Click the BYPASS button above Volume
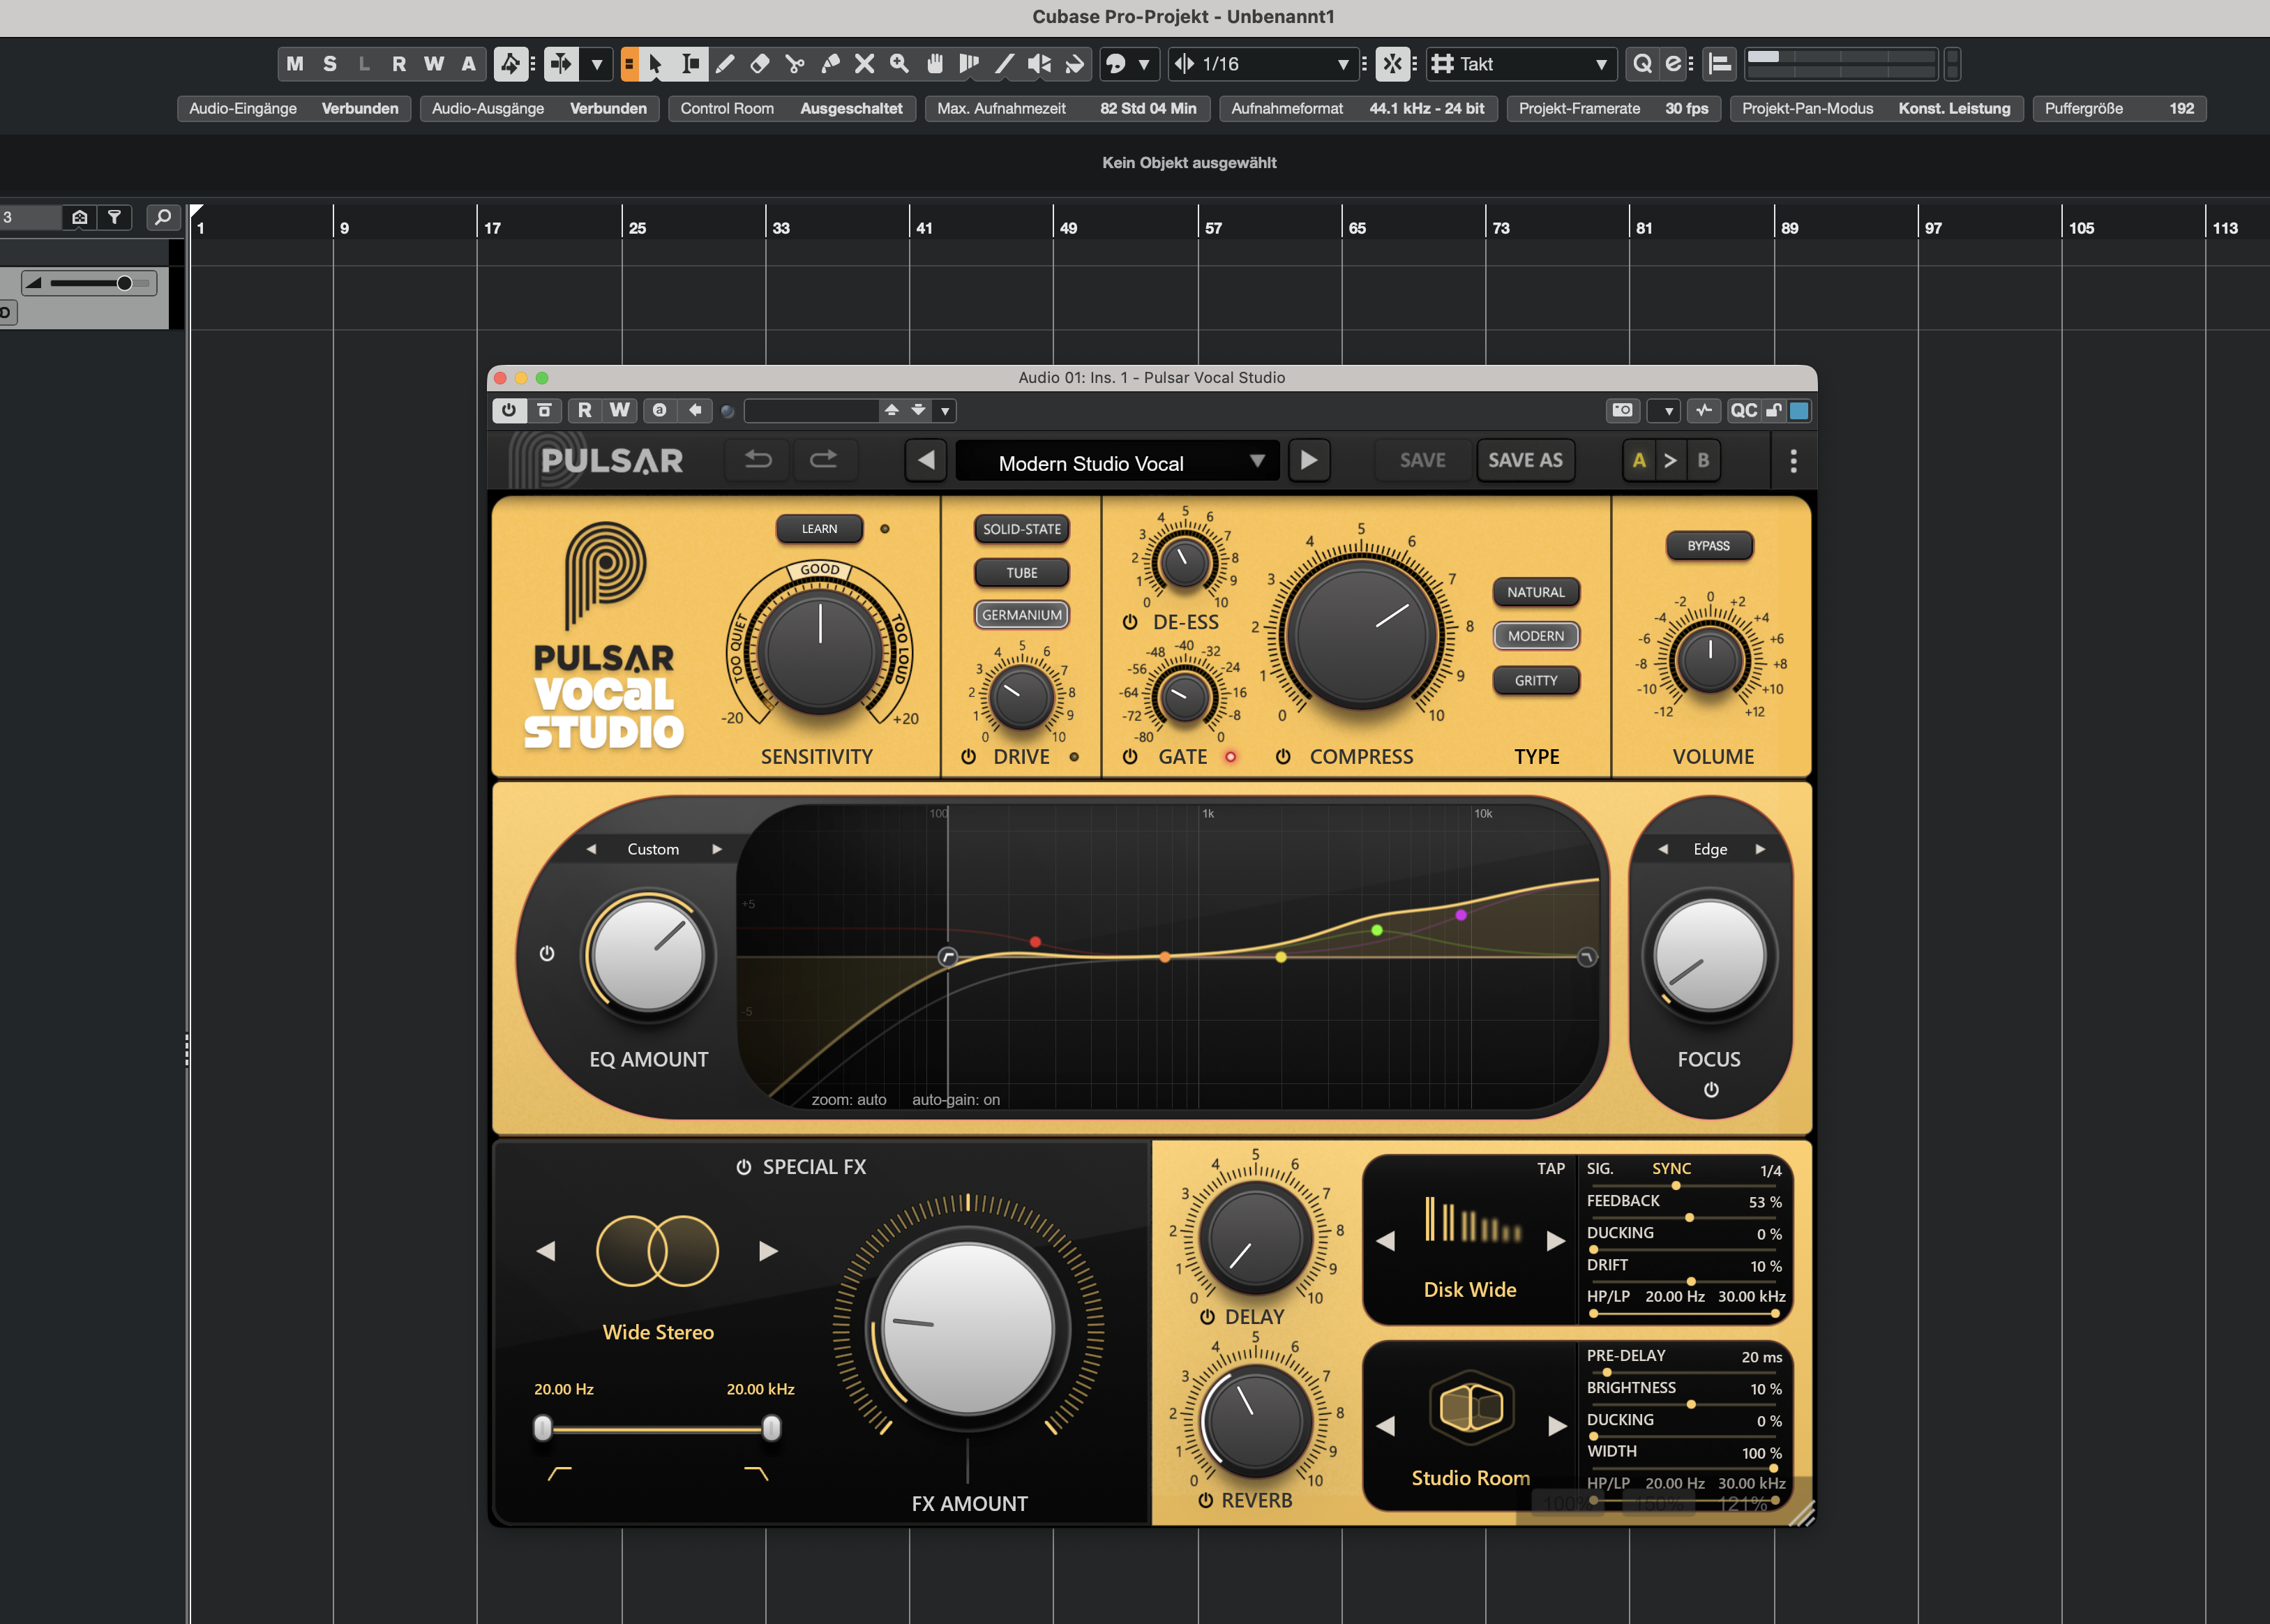 coord(1708,546)
